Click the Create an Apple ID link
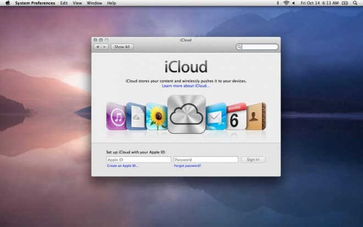 (x=123, y=165)
